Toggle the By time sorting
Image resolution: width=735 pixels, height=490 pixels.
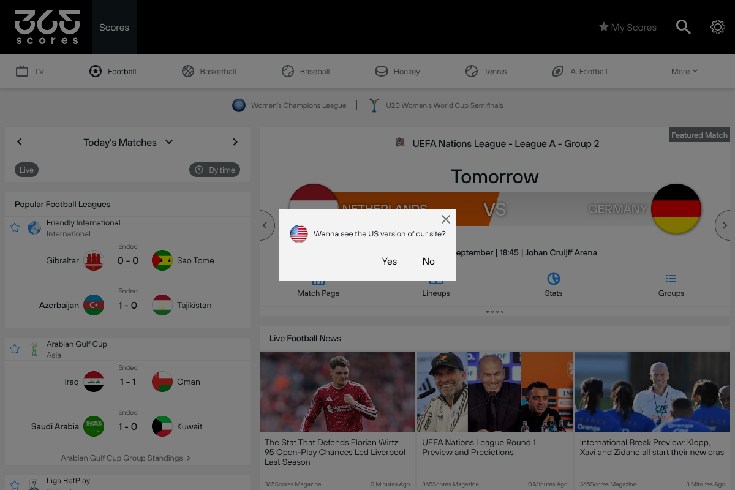point(214,170)
